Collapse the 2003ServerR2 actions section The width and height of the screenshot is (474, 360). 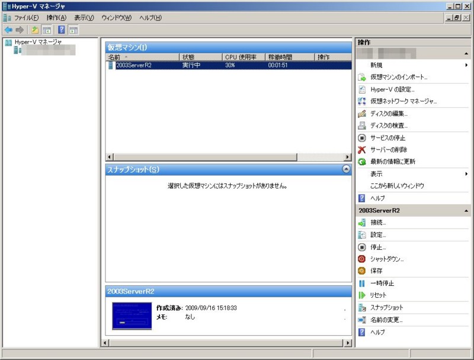pyautogui.click(x=466, y=210)
